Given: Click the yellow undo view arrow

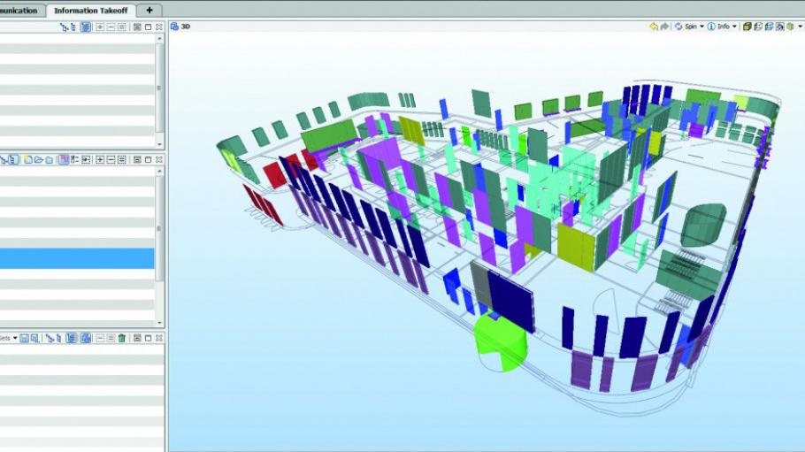Looking at the screenshot, I should 654,27.
